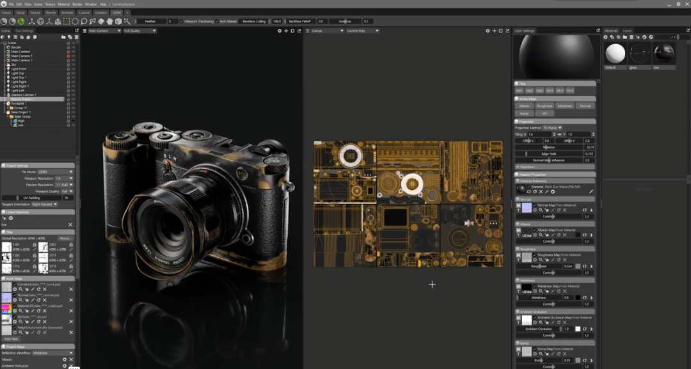Select the magic wand tool icon
This screenshot has height=369, width=691.
pos(127,21)
